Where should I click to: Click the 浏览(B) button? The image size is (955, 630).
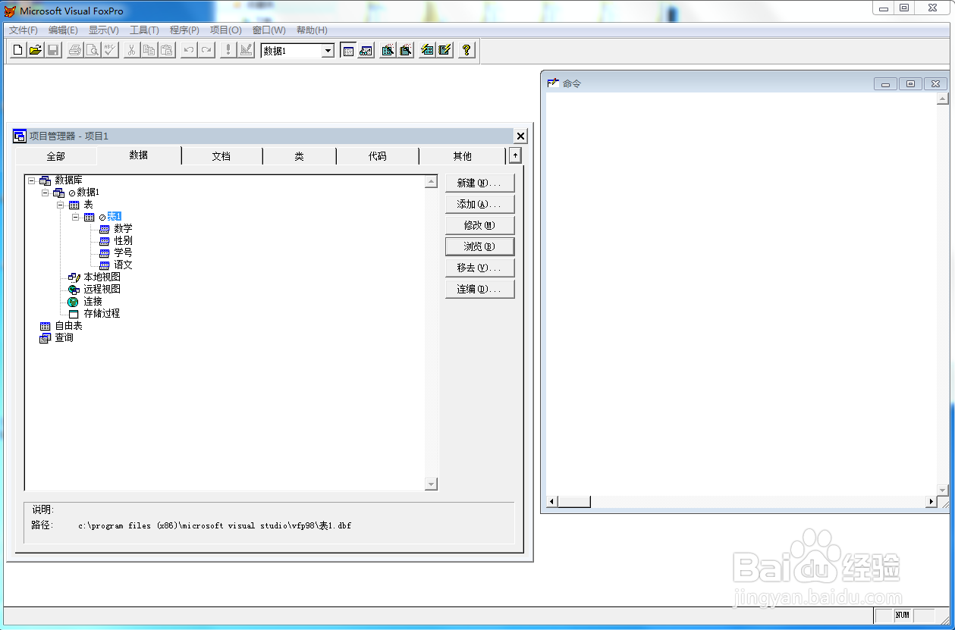click(479, 246)
